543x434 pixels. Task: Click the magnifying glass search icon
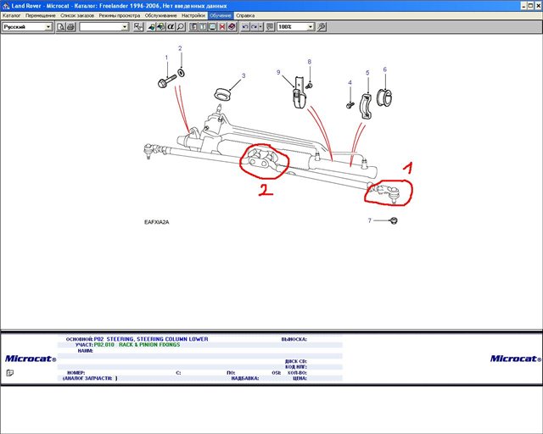coord(181,26)
